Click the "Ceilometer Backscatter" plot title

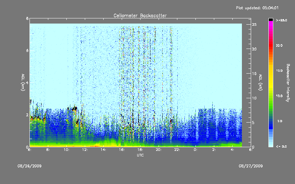click(x=140, y=15)
